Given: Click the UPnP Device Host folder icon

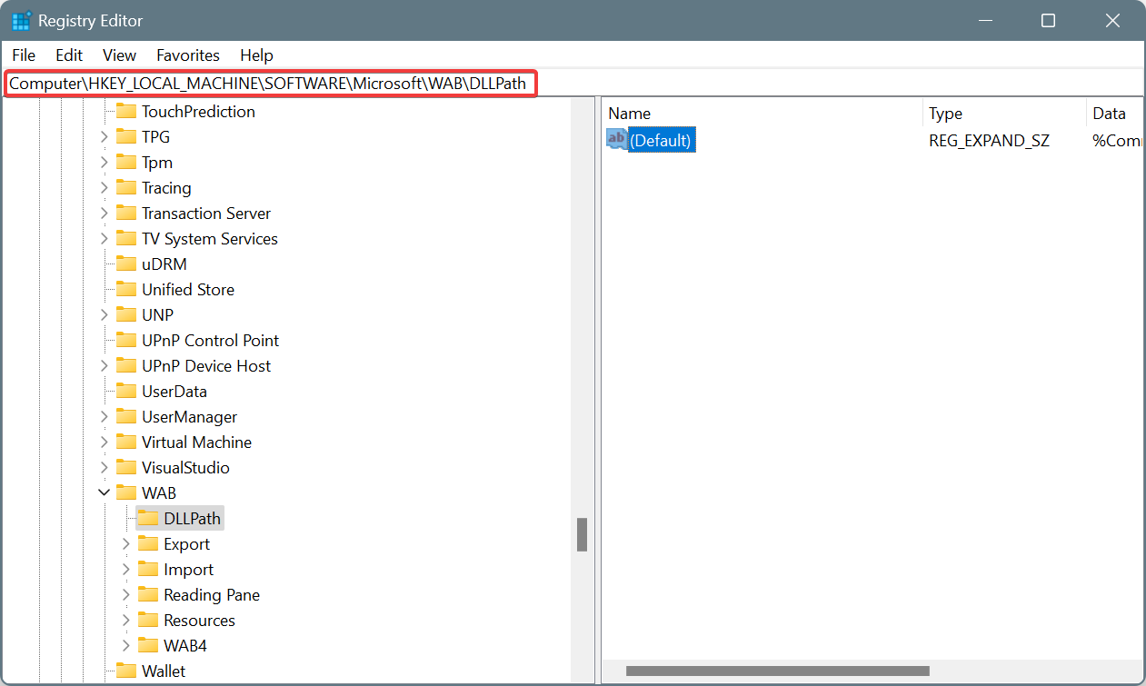Looking at the screenshot, I should click(x=126, y=366).
